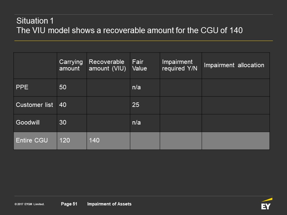Click the Customer list row label
Image resolution: width=287 pixels, height=215 pixels.
tap(34, 105)
